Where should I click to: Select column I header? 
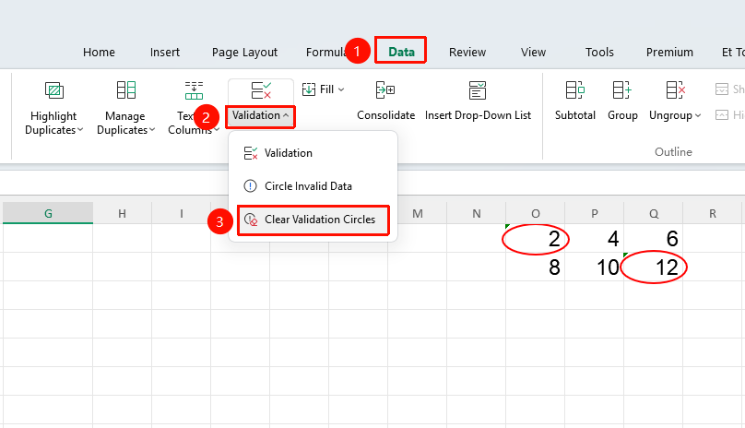(x=181, y=213)
